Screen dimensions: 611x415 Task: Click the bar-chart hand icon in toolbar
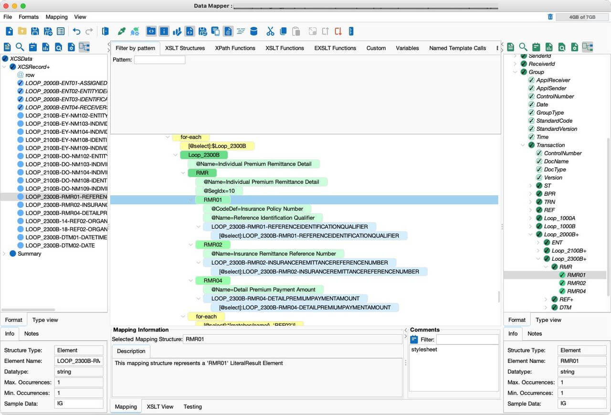click(177, 32)
